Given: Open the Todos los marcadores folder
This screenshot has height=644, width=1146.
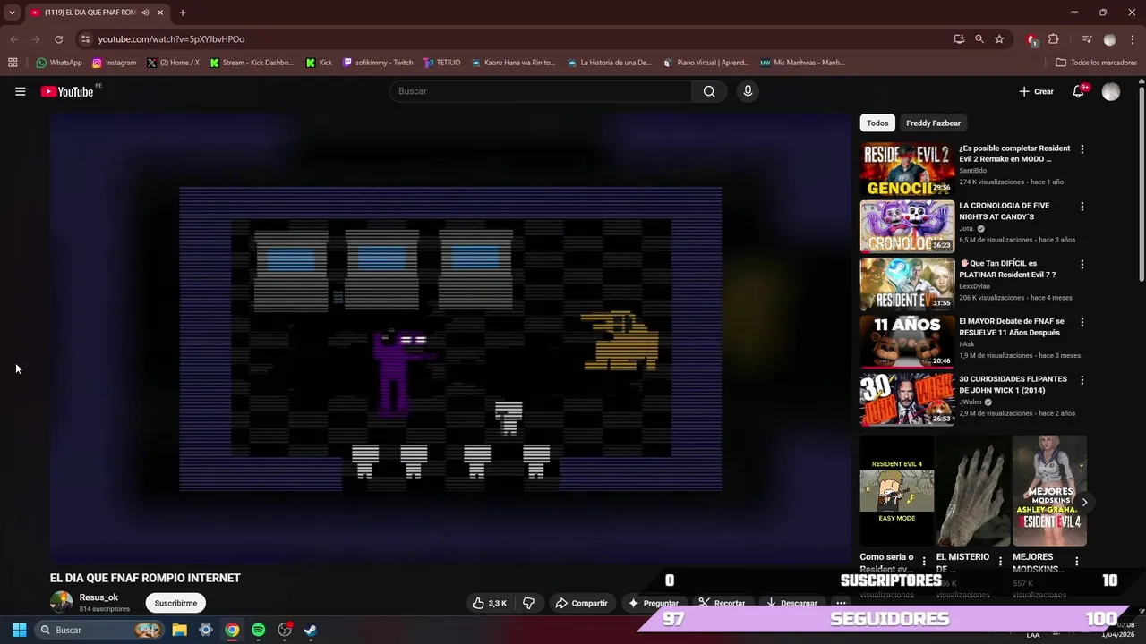Looking at the screenshot, I should click(x=1097, y=63).
